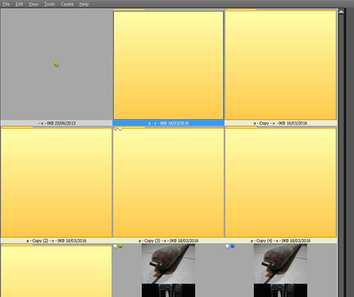
Task: Select the a - Copy (4) folder thumbnail
Action: pyautogui.click(x=281, y=182)
